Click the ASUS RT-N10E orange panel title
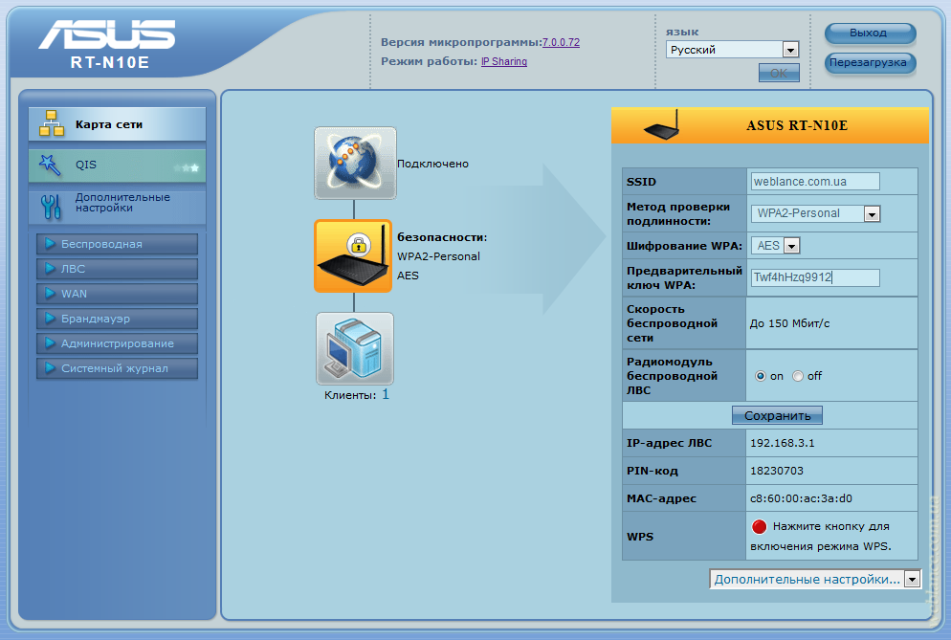Viewport: 951px width, 640px height. [x=797, y=125]
